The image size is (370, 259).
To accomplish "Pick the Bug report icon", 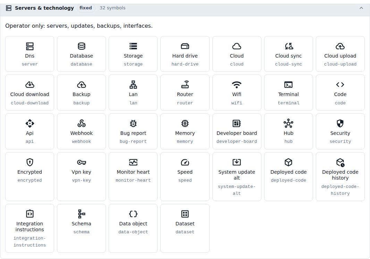I will 133,123.
